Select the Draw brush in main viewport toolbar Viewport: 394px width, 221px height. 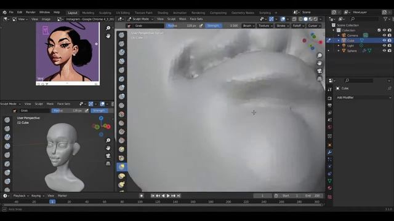(122, 35)
